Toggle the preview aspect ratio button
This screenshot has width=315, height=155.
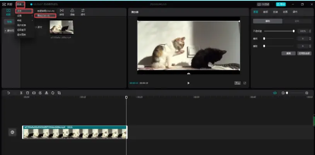pos(237,83)
